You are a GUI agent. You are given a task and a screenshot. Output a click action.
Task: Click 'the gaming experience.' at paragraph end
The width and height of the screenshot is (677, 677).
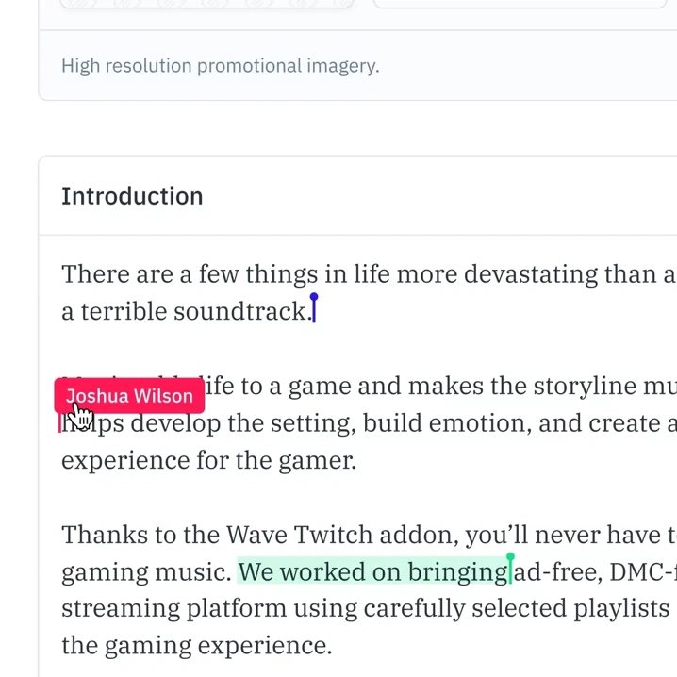[196, 645]
